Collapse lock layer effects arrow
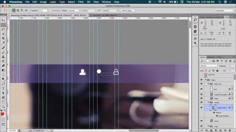This screenshot has width=236, height=132. click(232, 89)
